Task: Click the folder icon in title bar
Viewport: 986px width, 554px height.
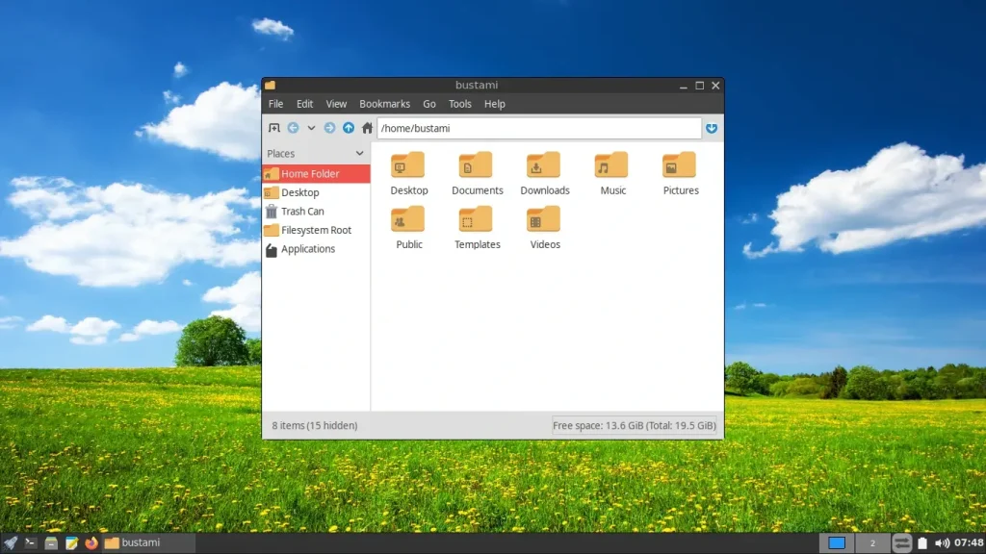Action: [x=270, y=85]
